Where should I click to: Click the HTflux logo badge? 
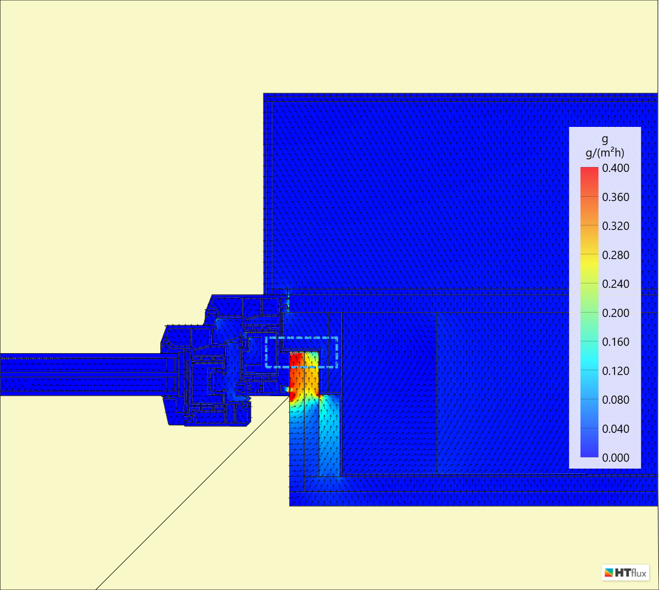tap(626, 572)
